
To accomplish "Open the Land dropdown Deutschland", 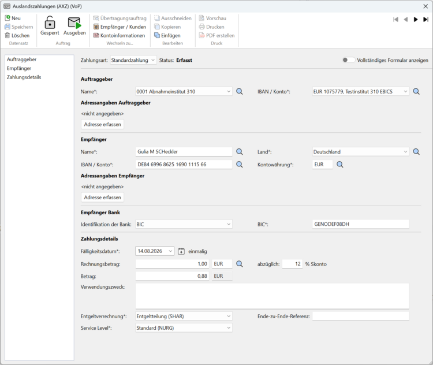I will coord(360,152).
